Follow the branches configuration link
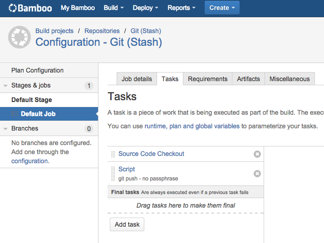Image resolution: width=324 pixels, height=243 pixels. 29,161
